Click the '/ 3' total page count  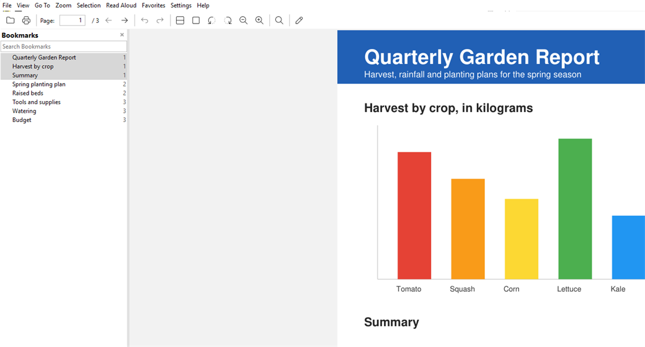(x=96, y=20)
